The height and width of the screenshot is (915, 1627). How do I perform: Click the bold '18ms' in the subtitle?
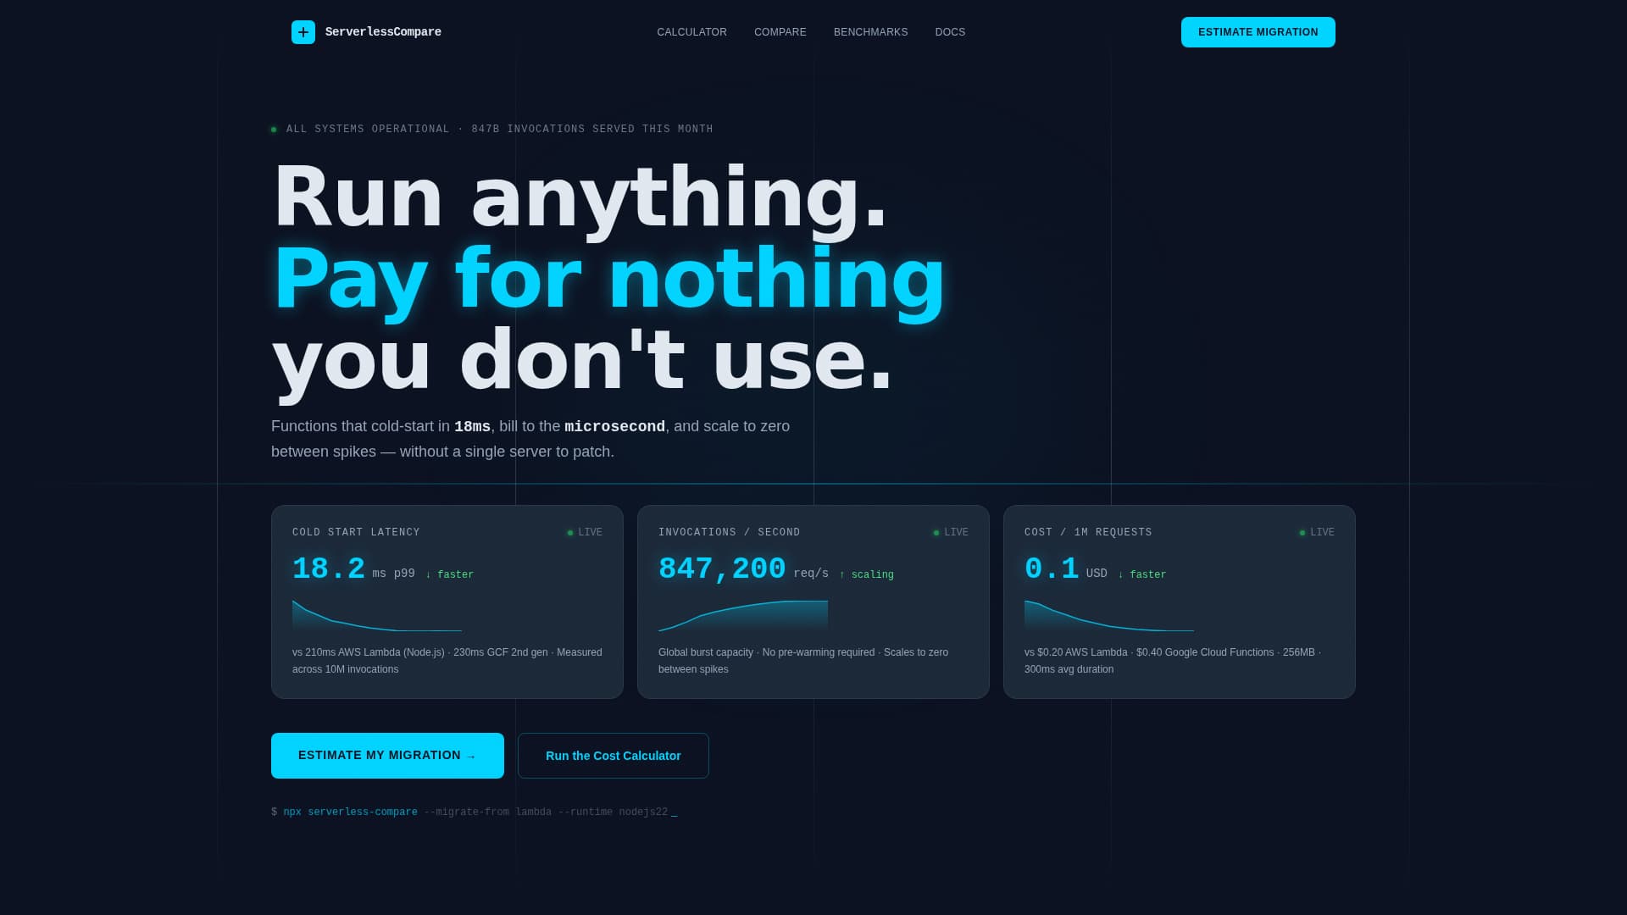pos(472,426)
